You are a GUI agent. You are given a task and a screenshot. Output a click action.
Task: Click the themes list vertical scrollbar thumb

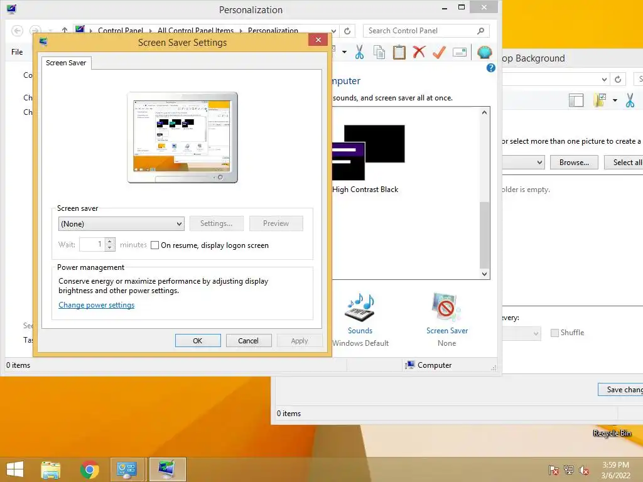[x=484, y=235]
